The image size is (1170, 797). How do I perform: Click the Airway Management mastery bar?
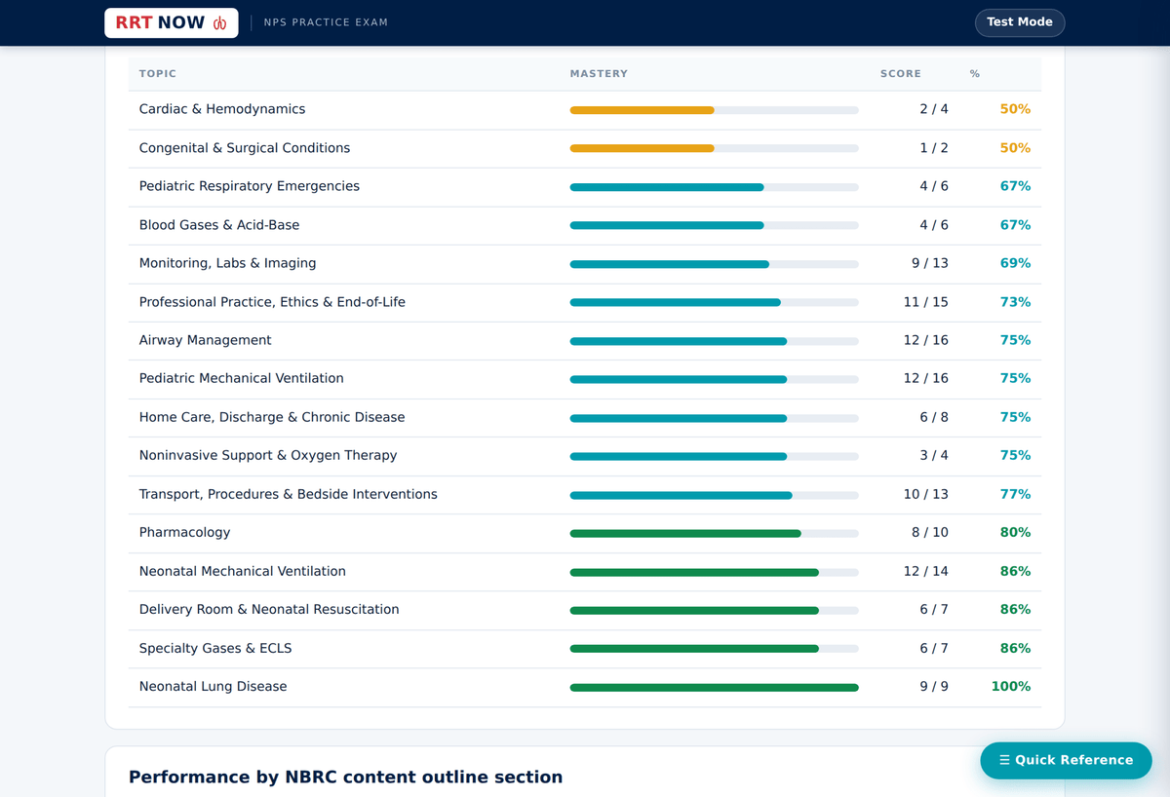point(715,341)
